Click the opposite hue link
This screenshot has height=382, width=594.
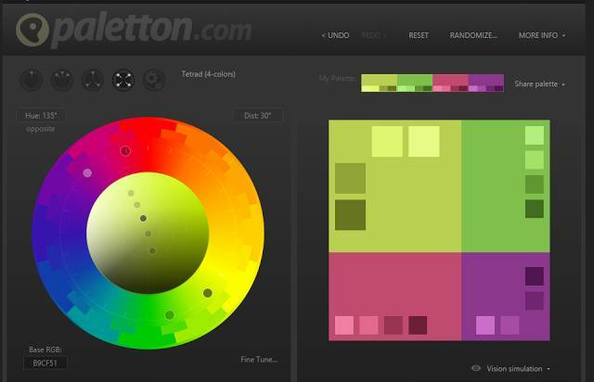coord(41,129)
